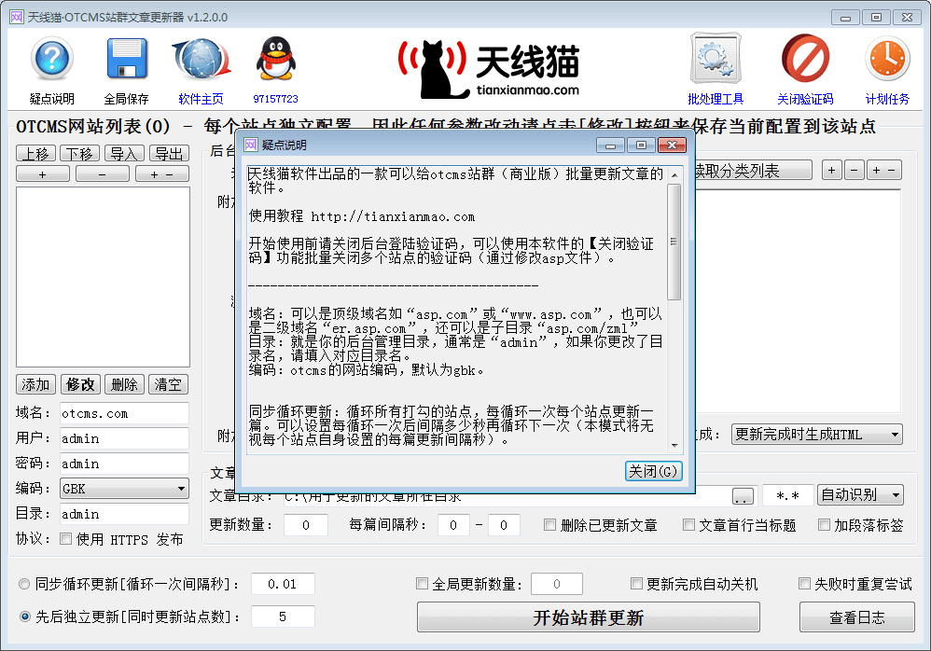Click the second 每篇间隔秒 field after the dash

[504, 524]
